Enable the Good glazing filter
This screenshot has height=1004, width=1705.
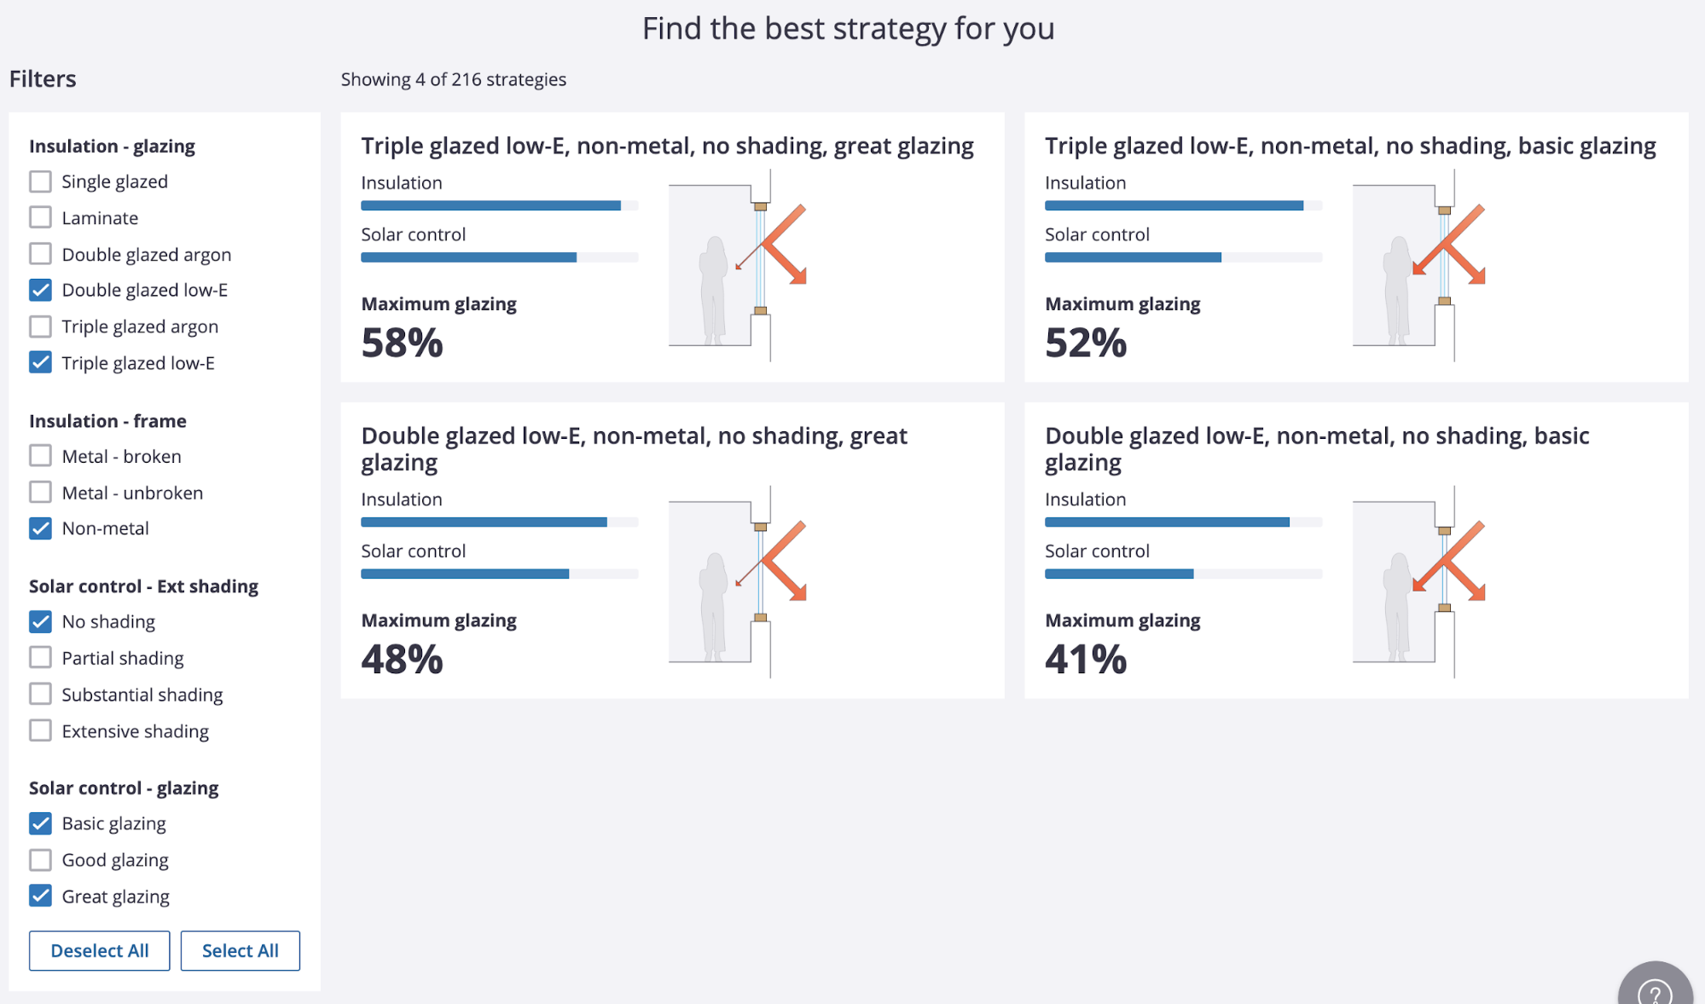tap(40, 859)
